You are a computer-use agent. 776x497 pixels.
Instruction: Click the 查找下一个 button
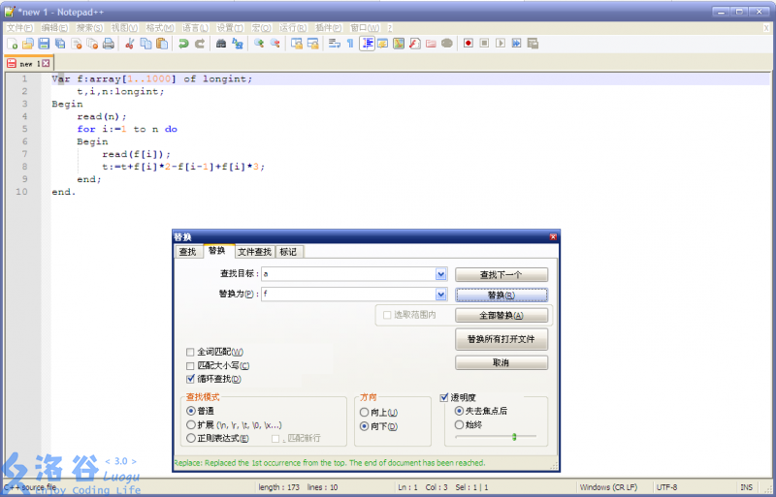click(501, 274)
